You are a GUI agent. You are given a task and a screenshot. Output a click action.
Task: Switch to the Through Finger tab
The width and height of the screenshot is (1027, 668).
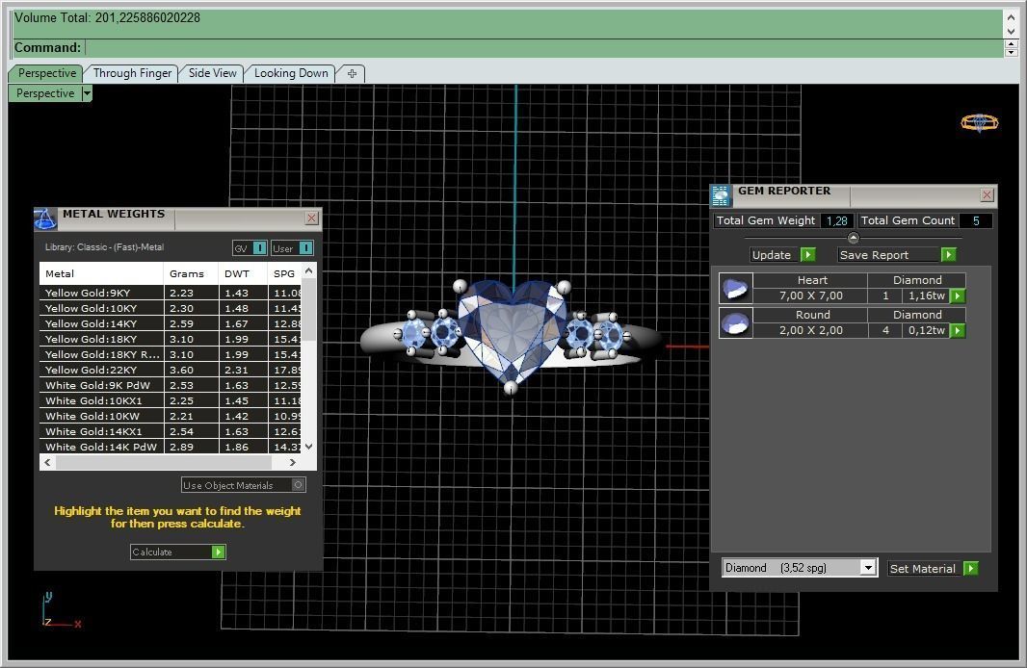click(132, 73)
